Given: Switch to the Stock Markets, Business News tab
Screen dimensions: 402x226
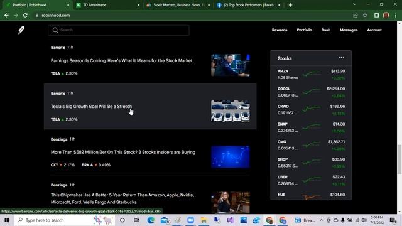Looking at the screenshot, I should [178, 5].
